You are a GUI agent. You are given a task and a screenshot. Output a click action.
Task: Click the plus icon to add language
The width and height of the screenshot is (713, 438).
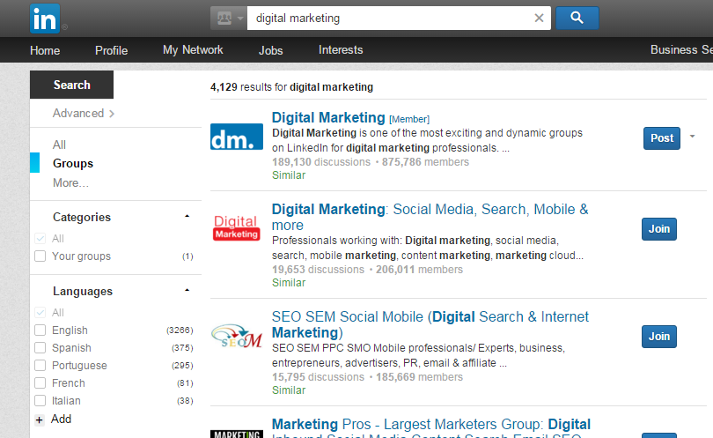(x=39, y=419)
